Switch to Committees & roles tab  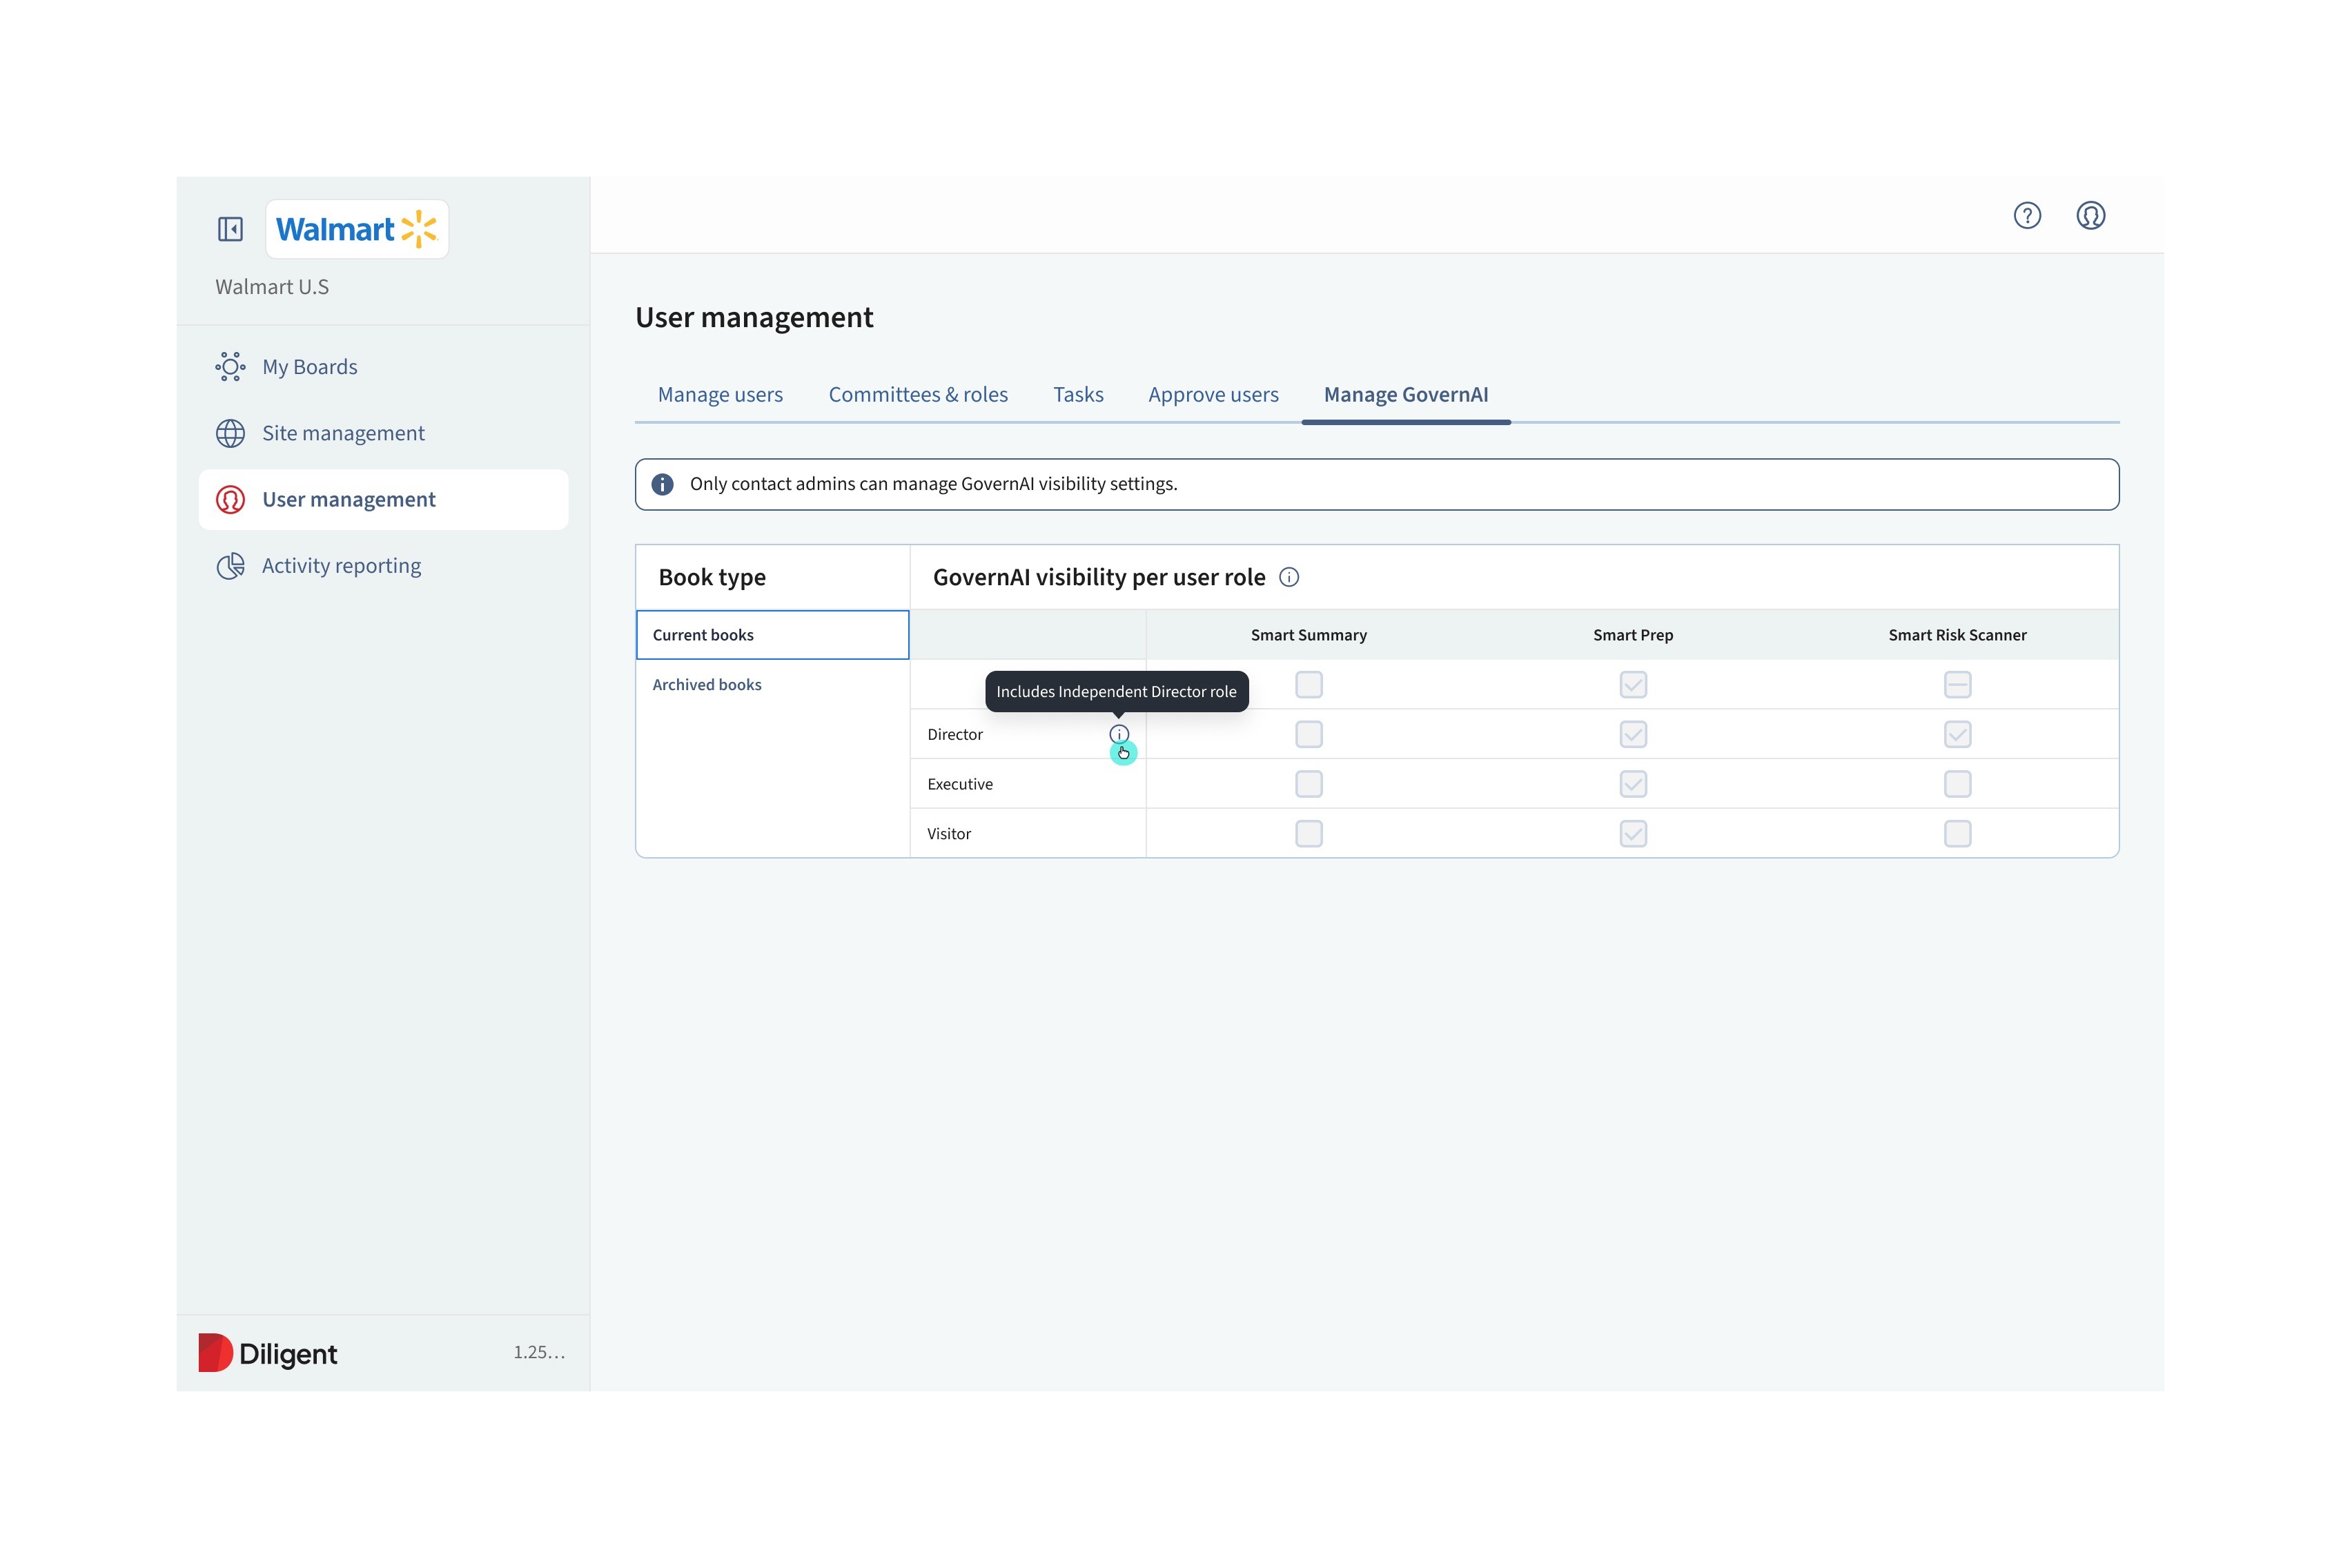coord(917,395)
